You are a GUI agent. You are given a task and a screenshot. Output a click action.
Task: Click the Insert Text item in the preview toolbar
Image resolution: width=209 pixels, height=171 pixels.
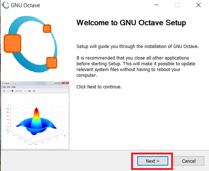[x=19, y=91]
